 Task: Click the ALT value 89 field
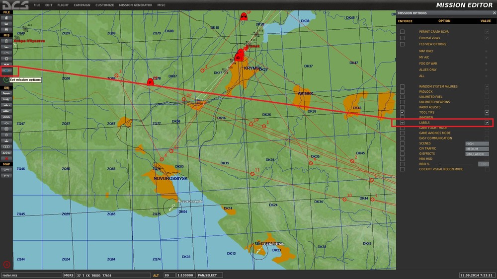coord(169,275)
